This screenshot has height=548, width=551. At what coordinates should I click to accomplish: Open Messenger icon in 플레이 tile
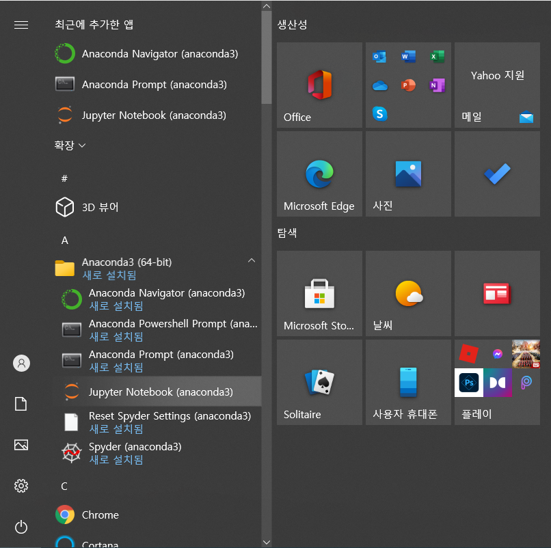coord(497,354)
